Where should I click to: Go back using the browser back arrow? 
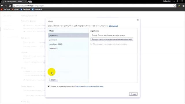coord(2,6)
